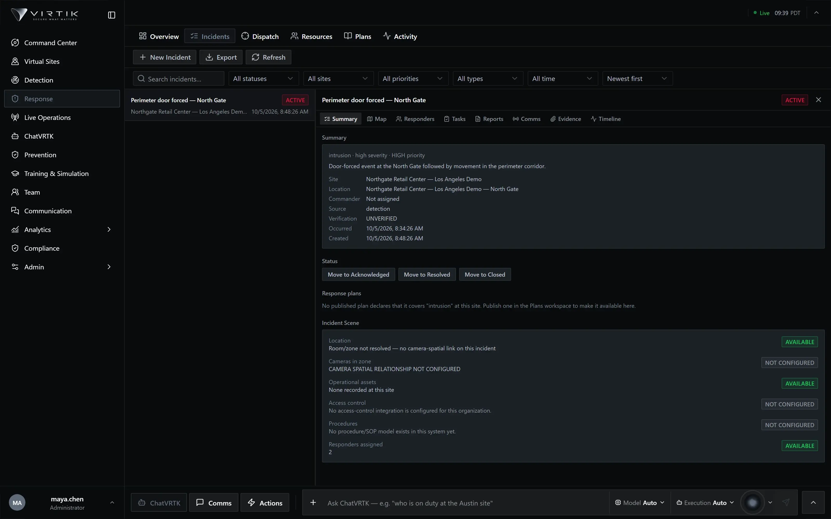Switch to the Overview tab
Image resolution: width=831 pixels, height=519 pixels.
tap(159, 36)
